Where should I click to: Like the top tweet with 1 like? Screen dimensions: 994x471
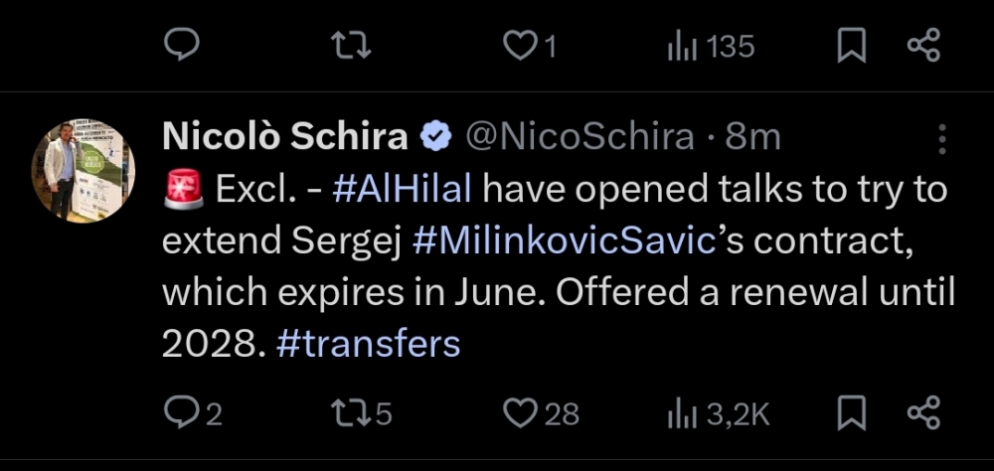point(520,46)
